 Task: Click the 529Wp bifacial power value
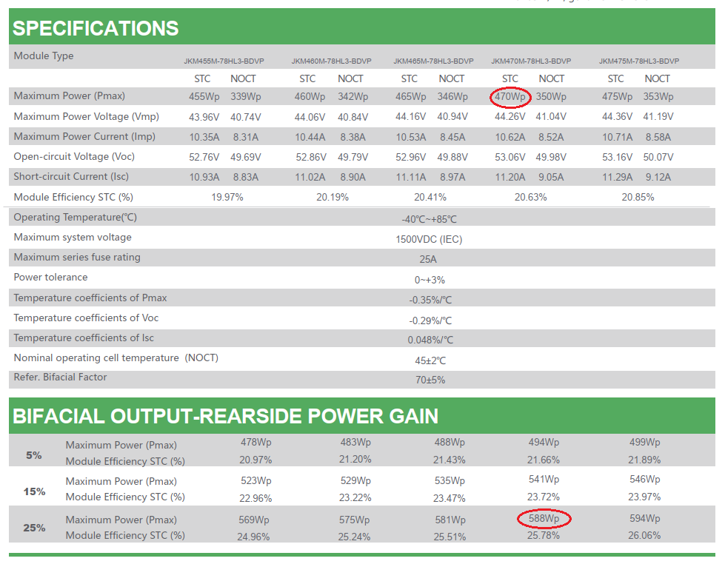coord(355,480)
